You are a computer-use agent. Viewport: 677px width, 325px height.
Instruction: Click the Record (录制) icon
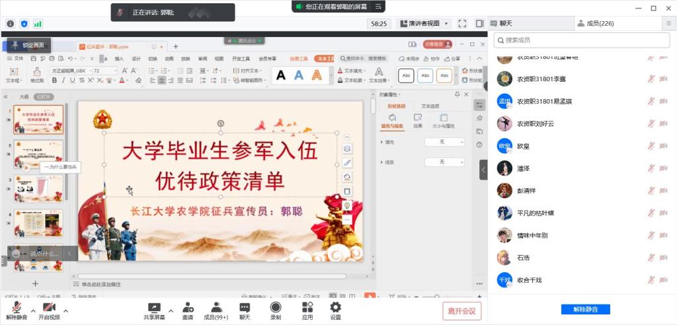click(x=275, y=308)
